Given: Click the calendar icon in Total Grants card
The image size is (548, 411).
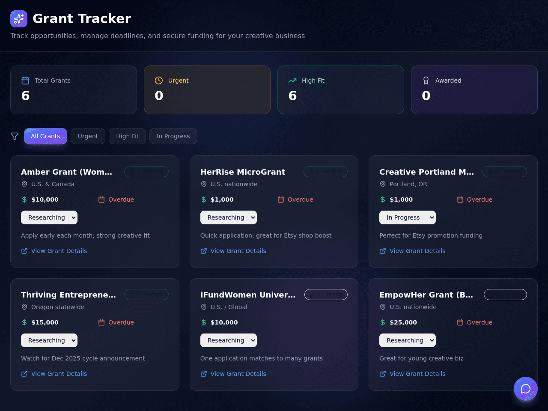Looking at the screenshot, I should point(25,80).
